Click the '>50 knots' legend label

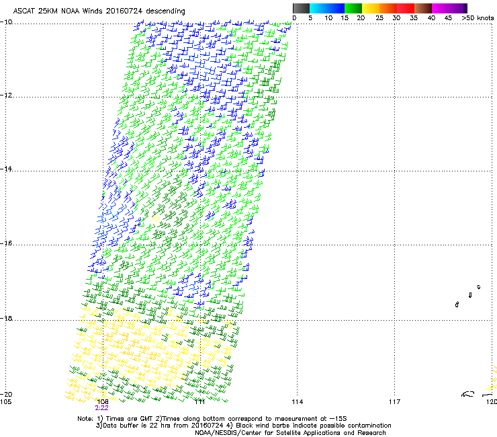(x=478, y=18)
